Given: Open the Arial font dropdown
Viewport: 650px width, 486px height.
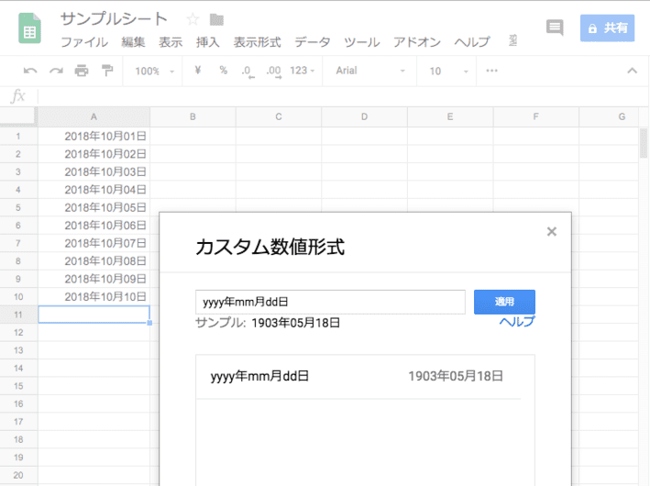Looking at the screenshot, I should tap(370, 71).
